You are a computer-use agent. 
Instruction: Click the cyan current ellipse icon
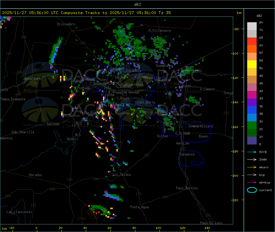pyautogui.click(x=252, y=190)
